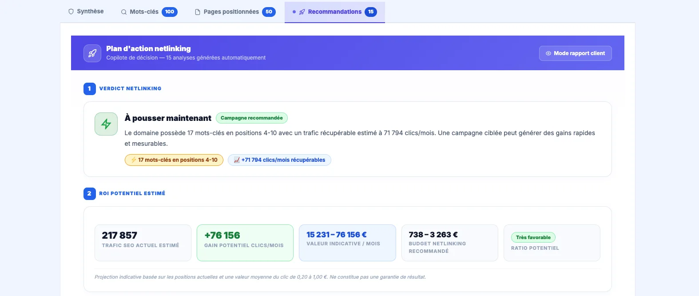The width and height of the screenshot is (699, 296).
Task: Select the Recommandations tab
Action: [335, 12]
